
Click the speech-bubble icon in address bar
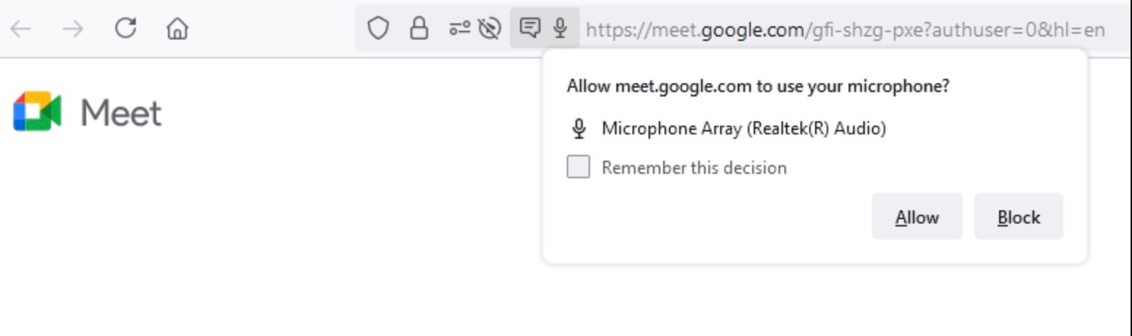tap(529, 29)
